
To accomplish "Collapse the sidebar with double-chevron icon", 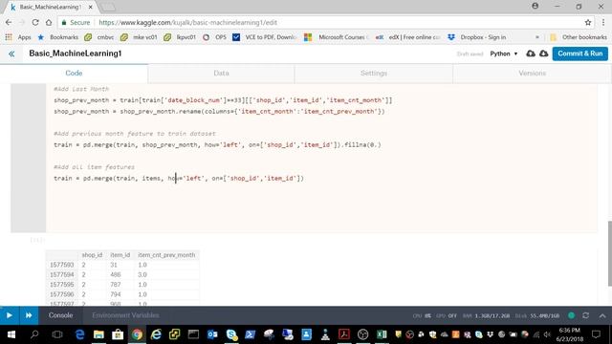I will [11, 54].
